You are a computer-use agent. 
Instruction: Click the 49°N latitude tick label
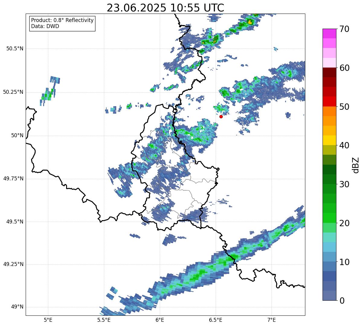17,307
